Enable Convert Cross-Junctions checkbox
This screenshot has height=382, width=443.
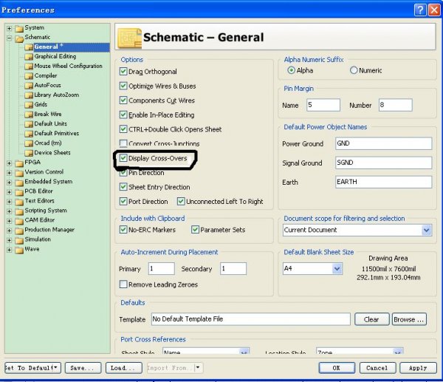point(123,143)
